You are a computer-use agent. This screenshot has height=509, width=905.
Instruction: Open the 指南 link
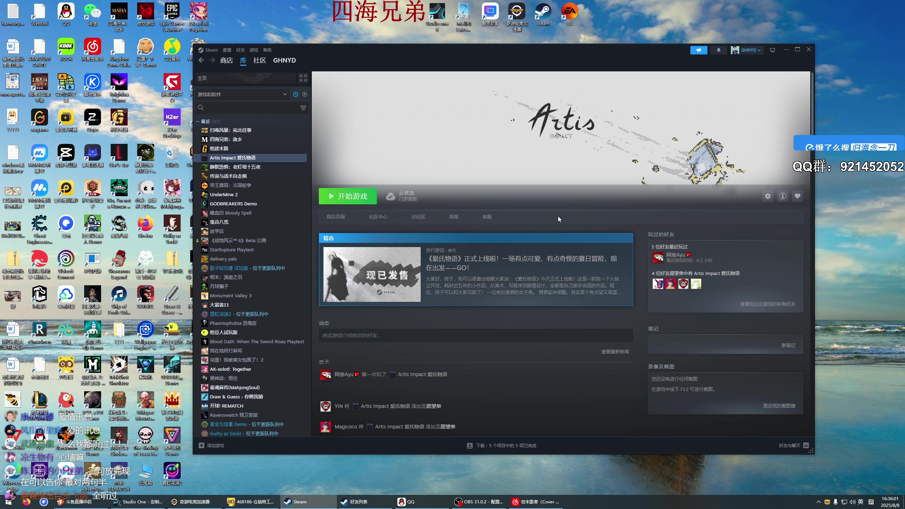[x=454, y=217]
